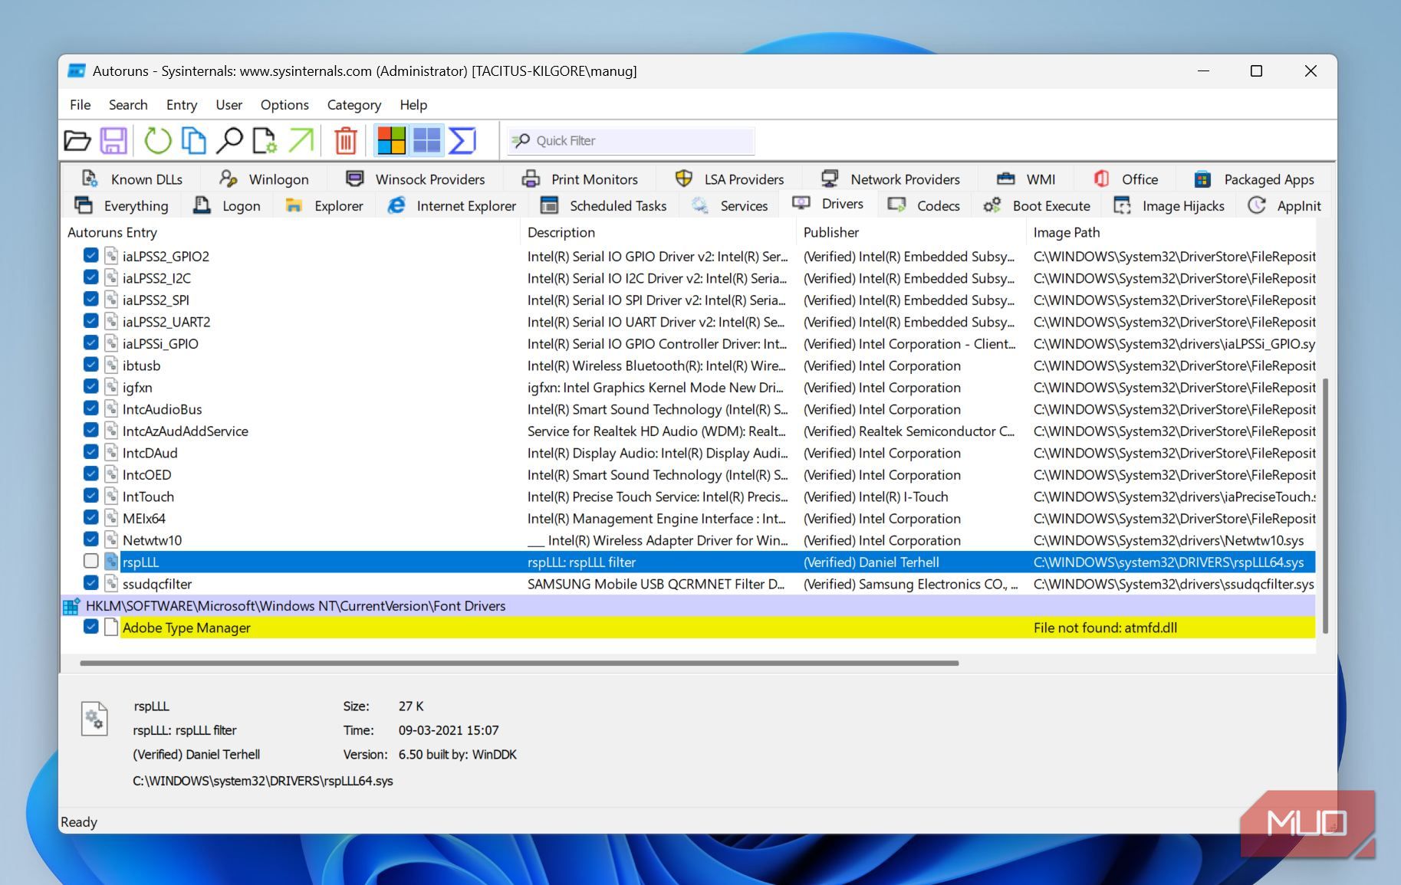Select the IntcAzAudAddService driver row
The height and width of the screenshot is (885, 1401).
tap(688, 431)
